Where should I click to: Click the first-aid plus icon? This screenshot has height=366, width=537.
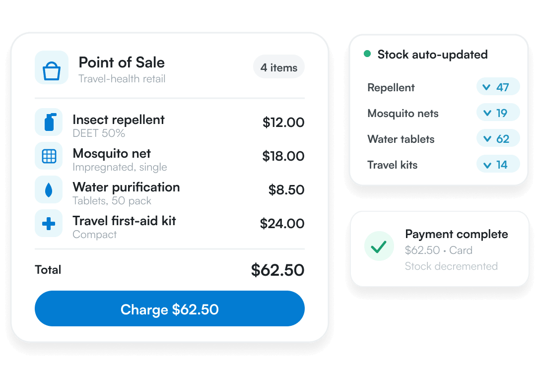49,224
